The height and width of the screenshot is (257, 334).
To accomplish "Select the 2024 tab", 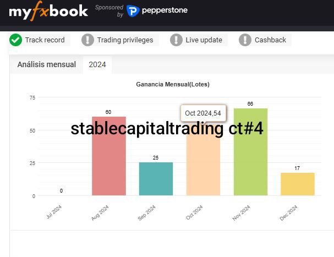I will pyautogui.click(x=97, y=64).
